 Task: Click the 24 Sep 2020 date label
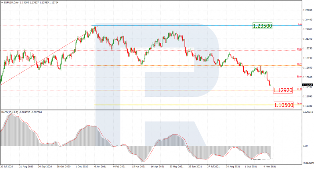45,167
